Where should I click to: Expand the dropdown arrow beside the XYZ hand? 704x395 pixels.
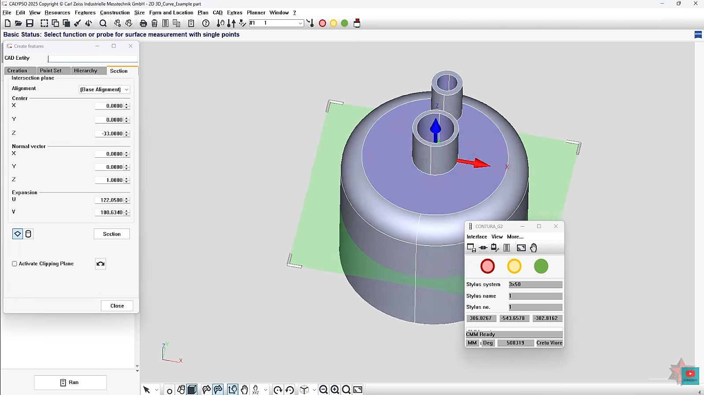pyautogui.click(x=265, y=390)
